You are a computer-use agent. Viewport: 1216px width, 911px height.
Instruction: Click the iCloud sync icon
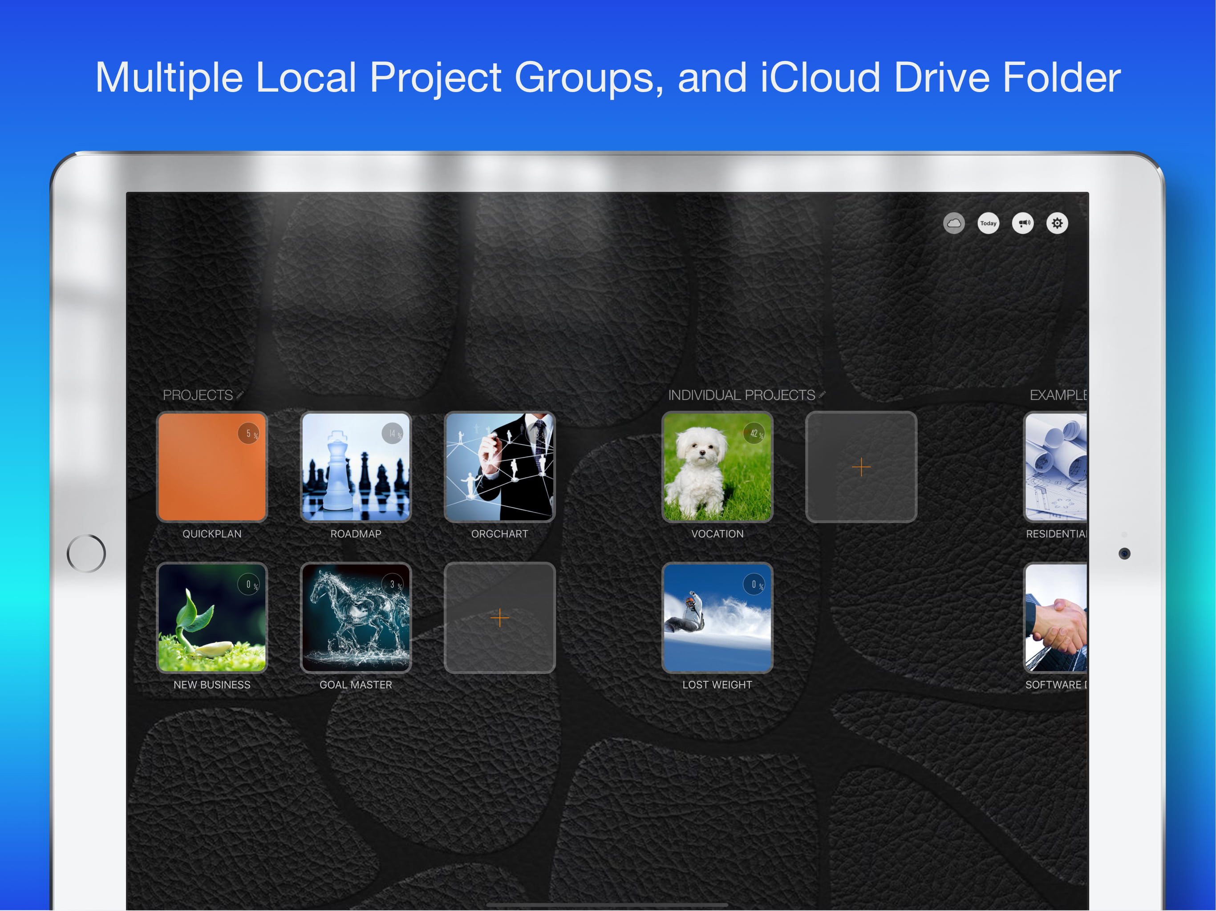pos(954,223)
